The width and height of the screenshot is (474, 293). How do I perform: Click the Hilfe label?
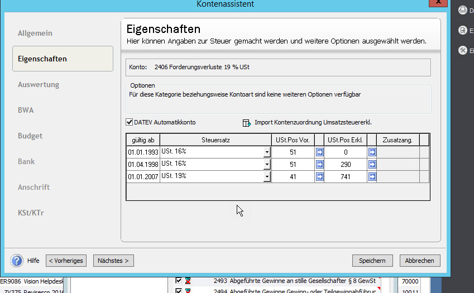pos(33,261)
